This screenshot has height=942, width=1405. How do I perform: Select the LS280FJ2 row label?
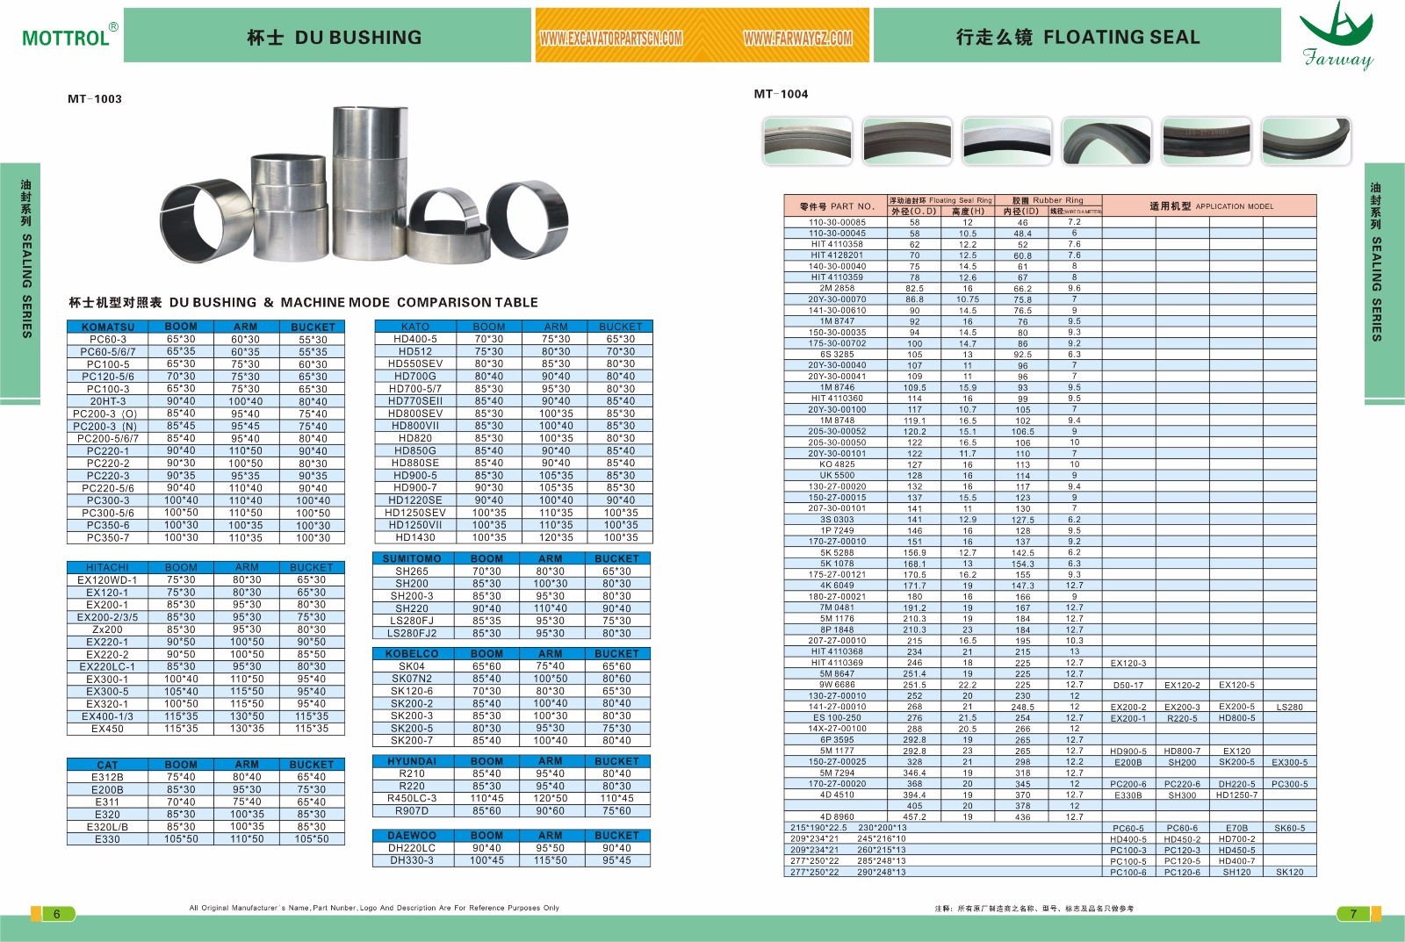click(412, 633)
